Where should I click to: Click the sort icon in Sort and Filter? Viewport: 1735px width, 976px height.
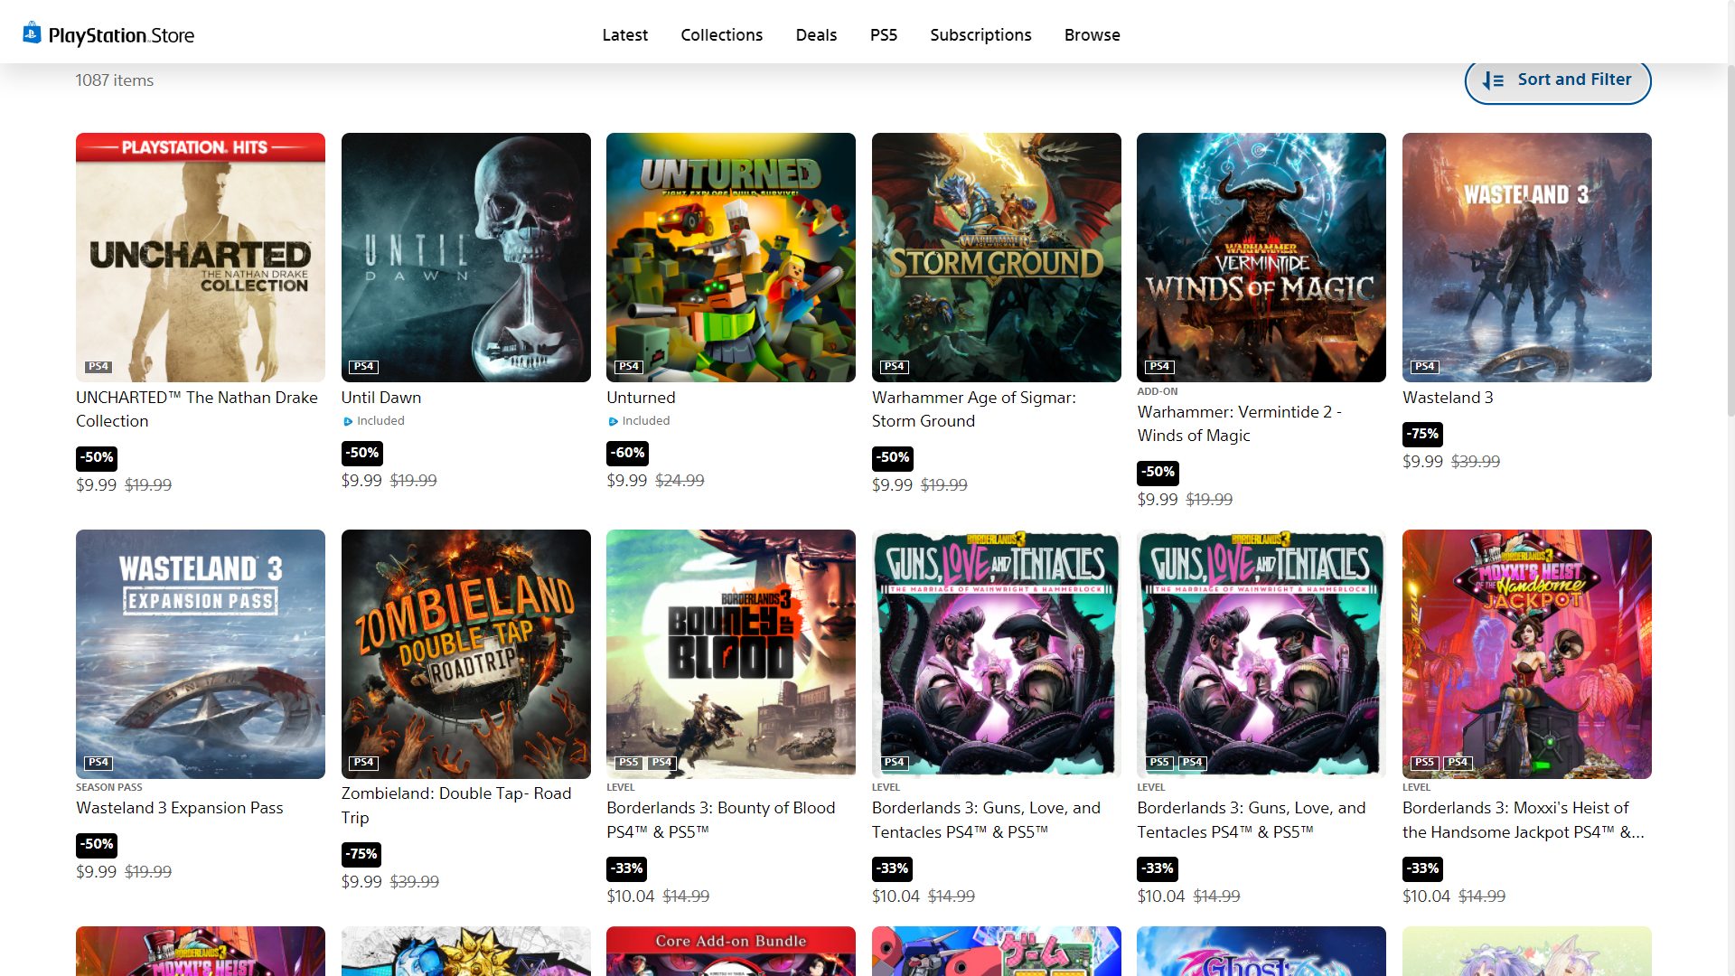(x=1493, y=80)
